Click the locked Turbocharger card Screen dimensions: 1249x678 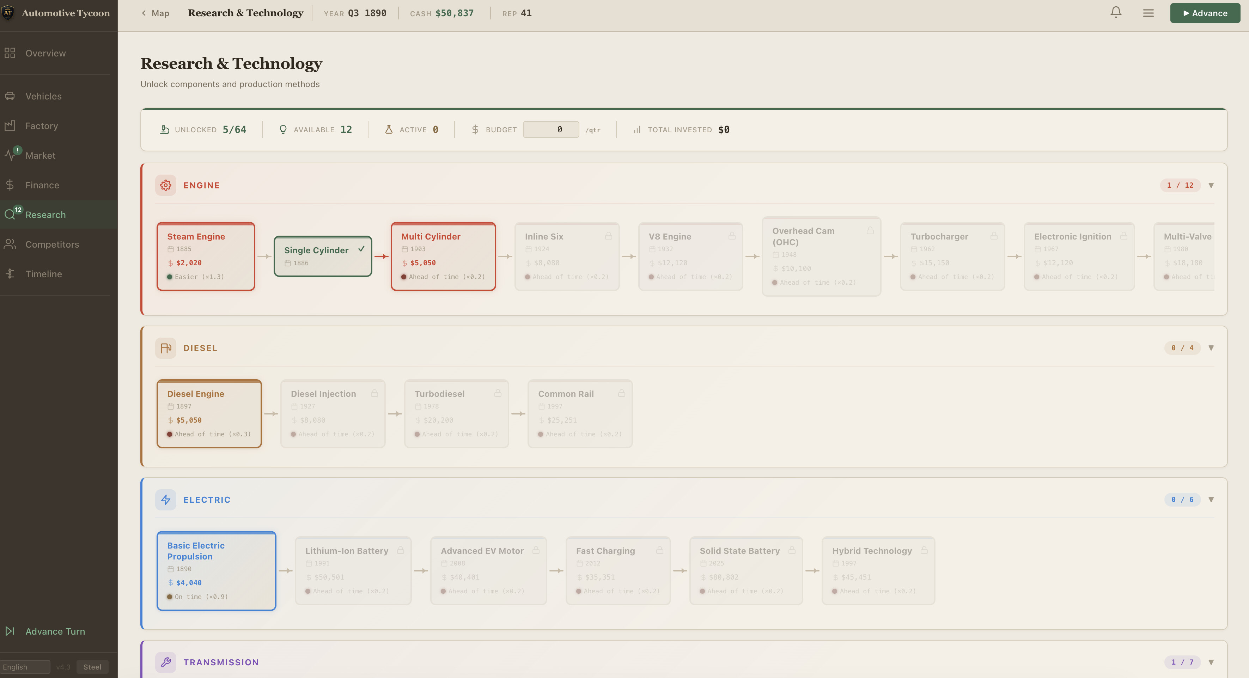coord(952,256)
